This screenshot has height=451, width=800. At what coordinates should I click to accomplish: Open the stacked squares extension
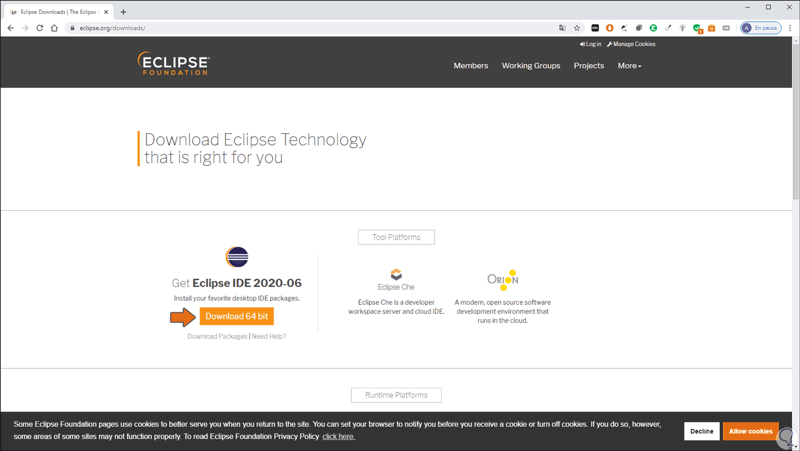coord(639,28)
